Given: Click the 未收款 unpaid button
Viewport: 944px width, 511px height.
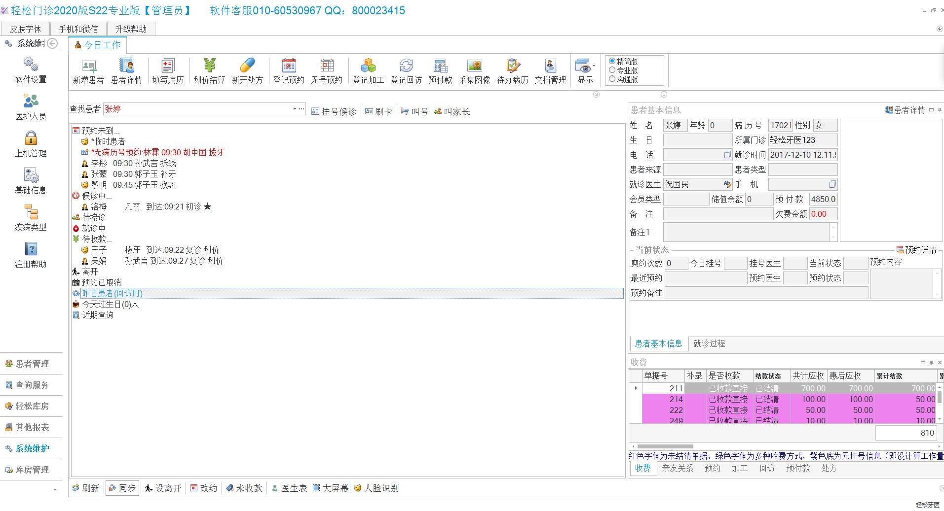Looking at the screenshot, I should click(244, 488).
